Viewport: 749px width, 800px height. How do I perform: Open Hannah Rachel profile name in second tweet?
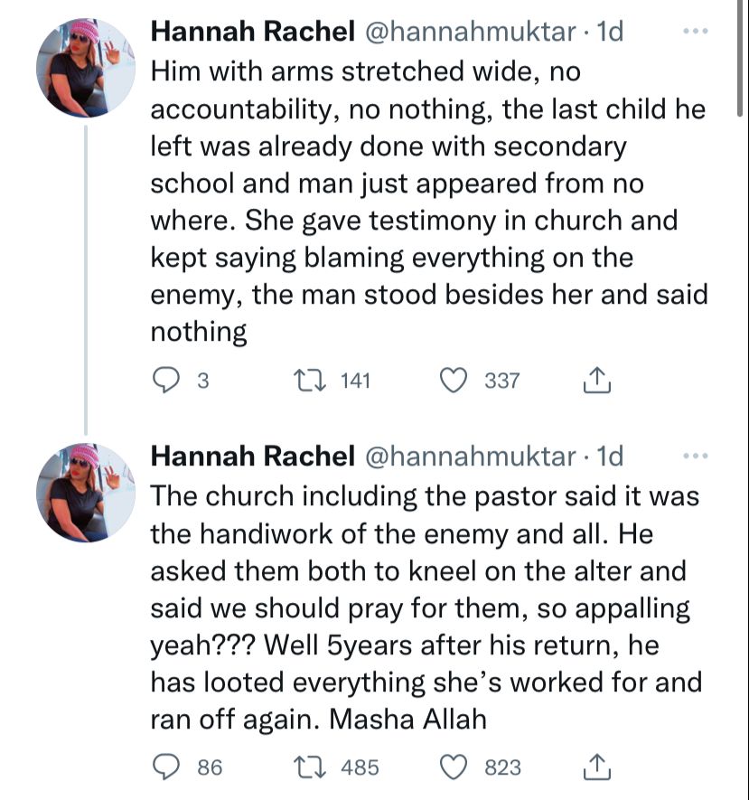251,456
